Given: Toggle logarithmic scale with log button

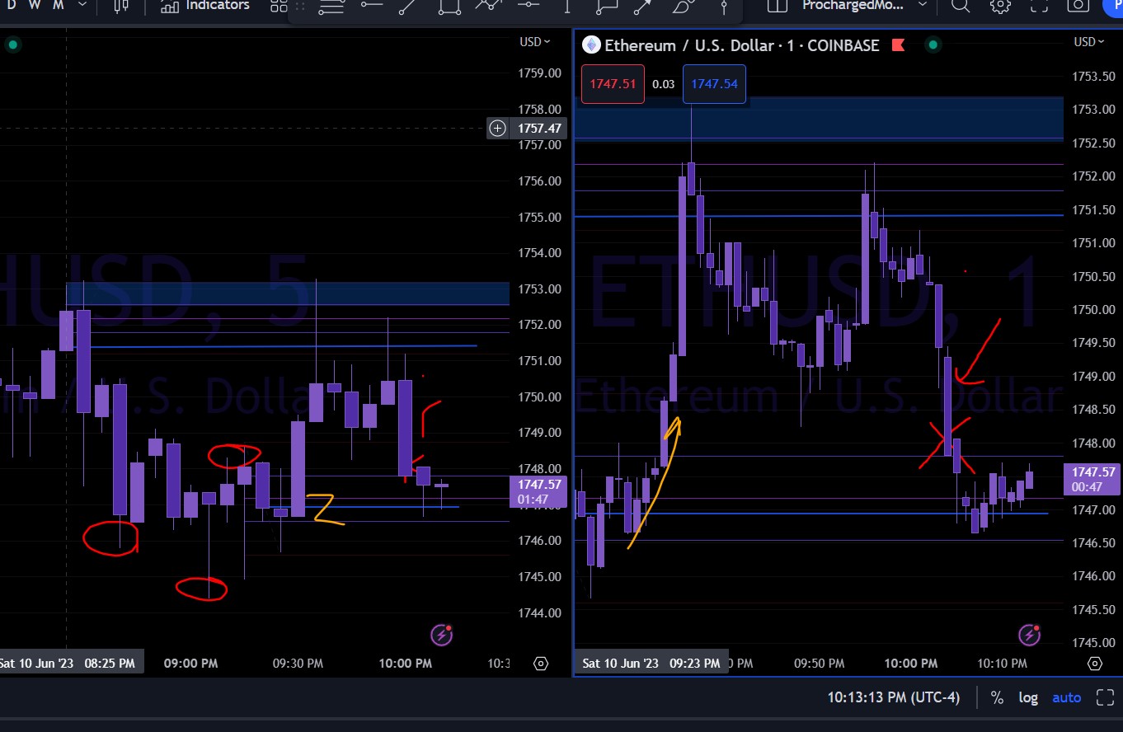Looking at the screenshot, I should pyautogui.click(x=1028, y=697).
